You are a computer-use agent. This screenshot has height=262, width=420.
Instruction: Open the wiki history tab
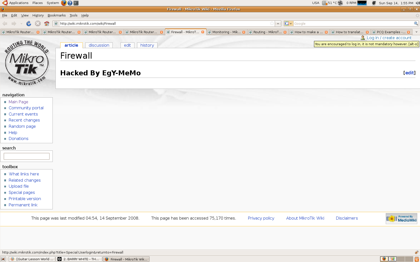pos(147,45)
